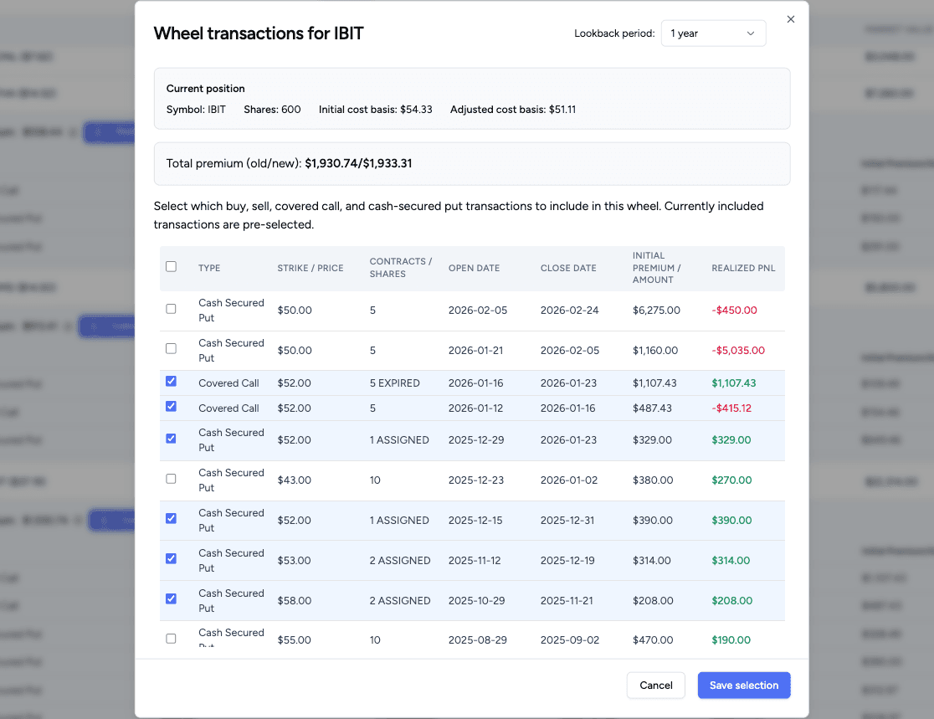
Task: Click the STRIKE / PRICE column header
Action: pos(310,268)
